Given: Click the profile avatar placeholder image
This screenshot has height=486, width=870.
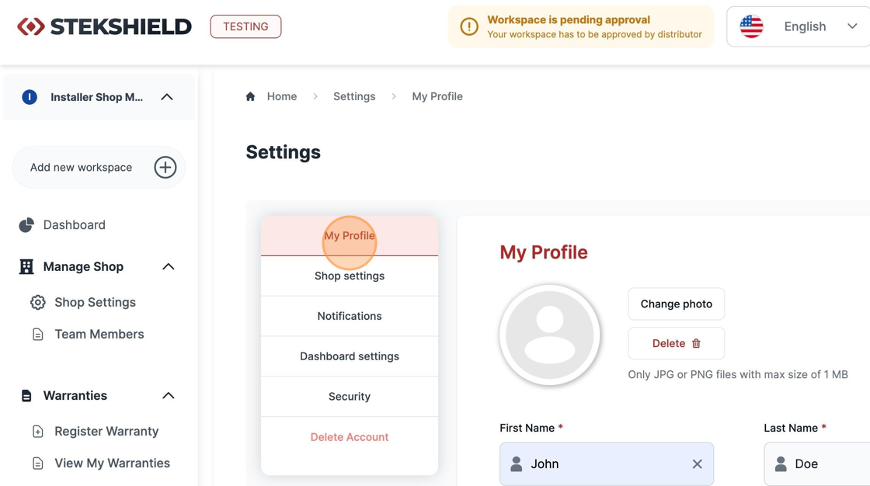Looking at the screenshot, I should point(550,335).
